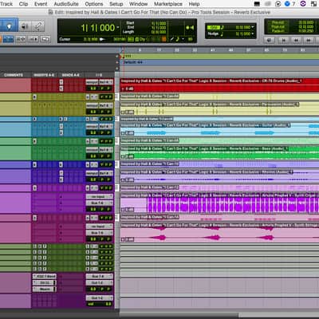The image size is (319, 319).
Task: Open the output selector on the red drums track
Action: tap(106, 82)
